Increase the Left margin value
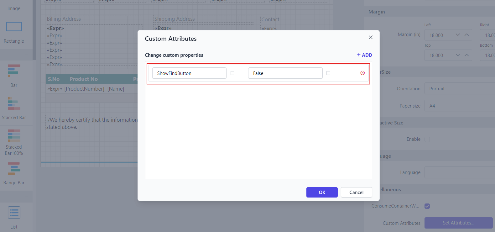Image resolution: width=495 pixels, height=232 pixels. pyautogui.click(x=466, y=35)
